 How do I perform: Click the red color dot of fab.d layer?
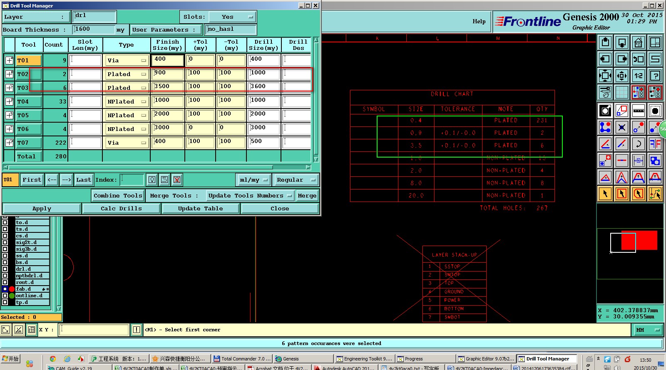[x=12, y=289]
